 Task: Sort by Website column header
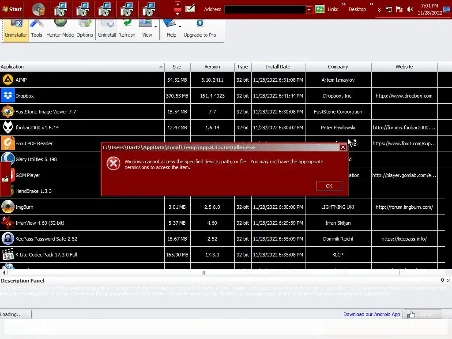(404, 67)
